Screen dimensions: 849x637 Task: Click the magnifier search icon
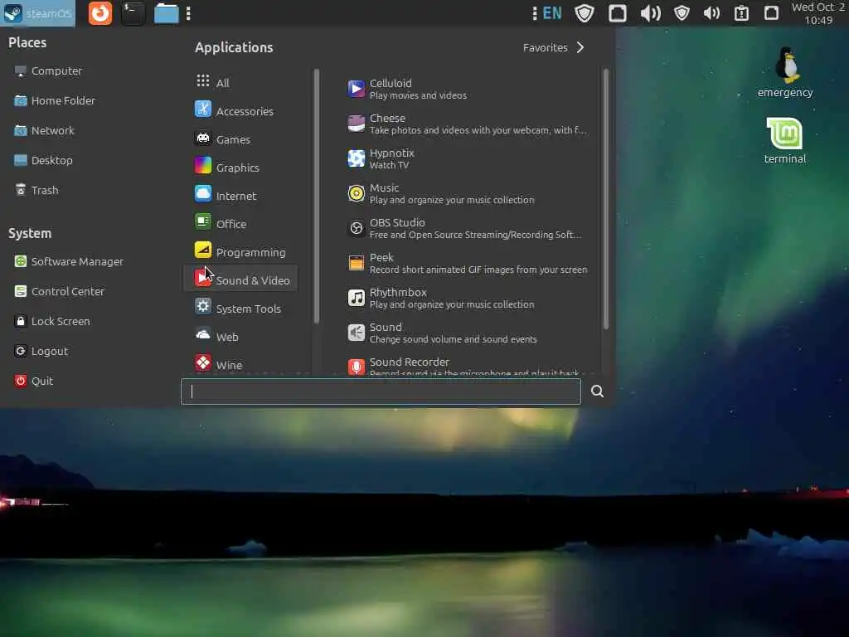pos(597,391)
